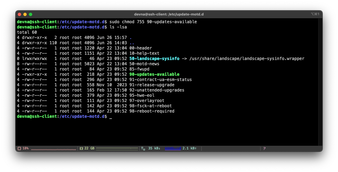Click the lrwxrwxrwx permissions string

point(34,59)
